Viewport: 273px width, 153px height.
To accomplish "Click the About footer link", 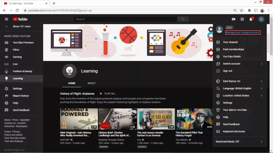I will (x=7, y=120).
